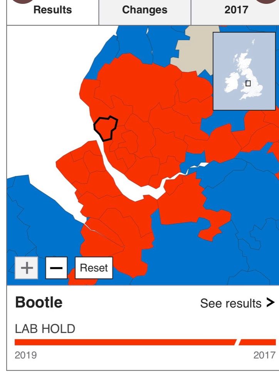Zoom in with the plus button

(x=27, y=268)
